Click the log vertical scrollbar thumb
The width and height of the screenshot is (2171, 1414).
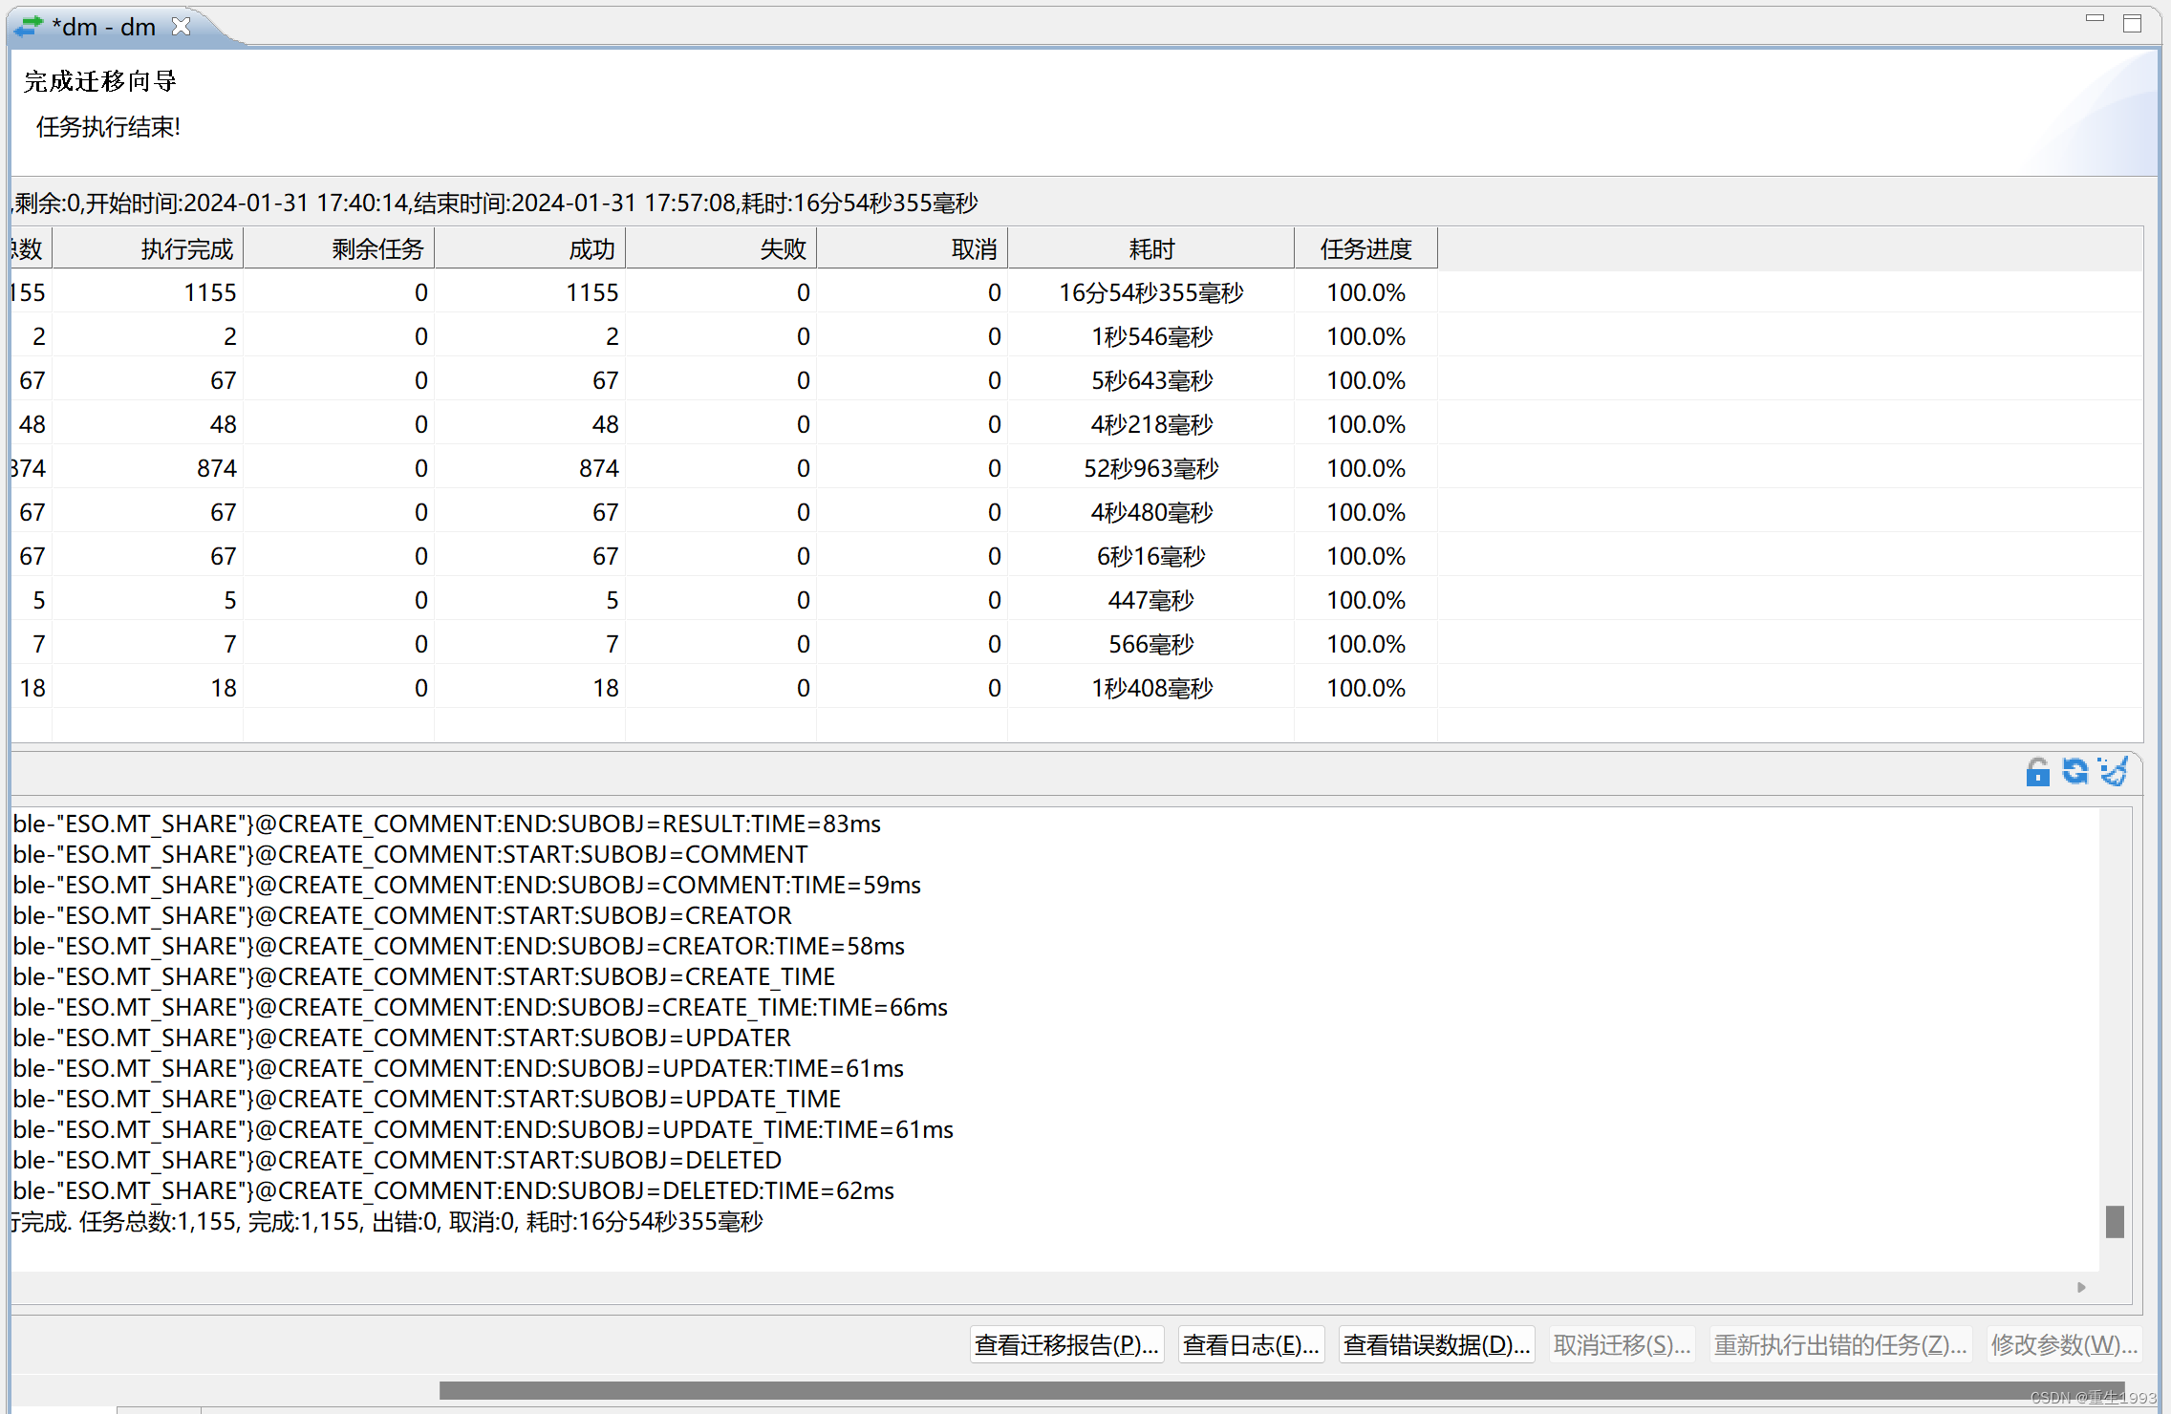point(2115,1222)
